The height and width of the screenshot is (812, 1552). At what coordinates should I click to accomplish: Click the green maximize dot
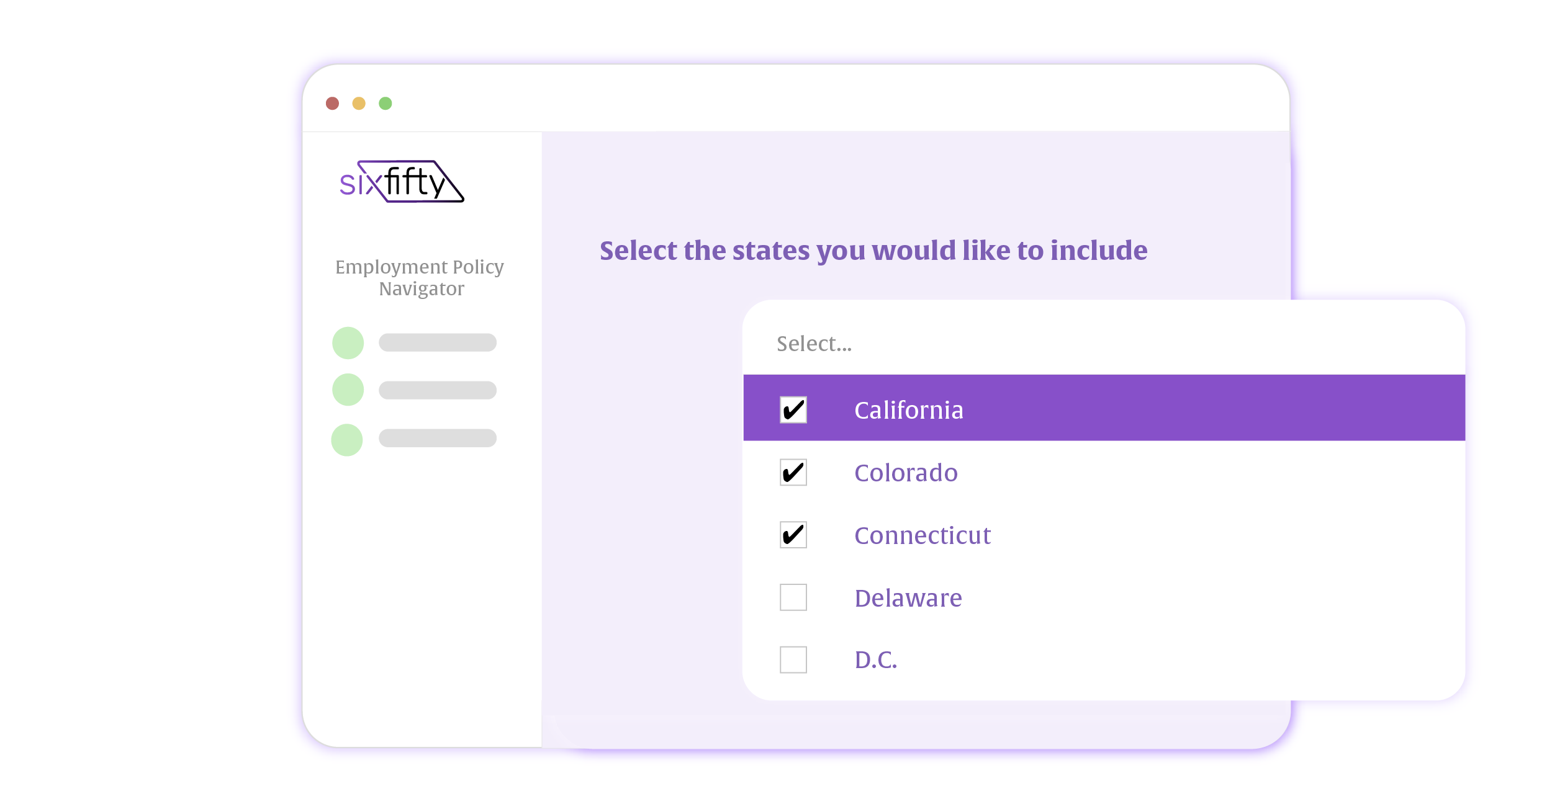coord(386,104)
